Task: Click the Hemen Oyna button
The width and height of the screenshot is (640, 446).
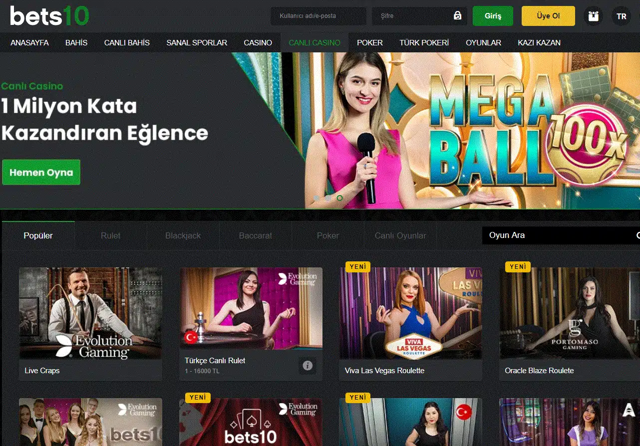Action: (41, 173)
